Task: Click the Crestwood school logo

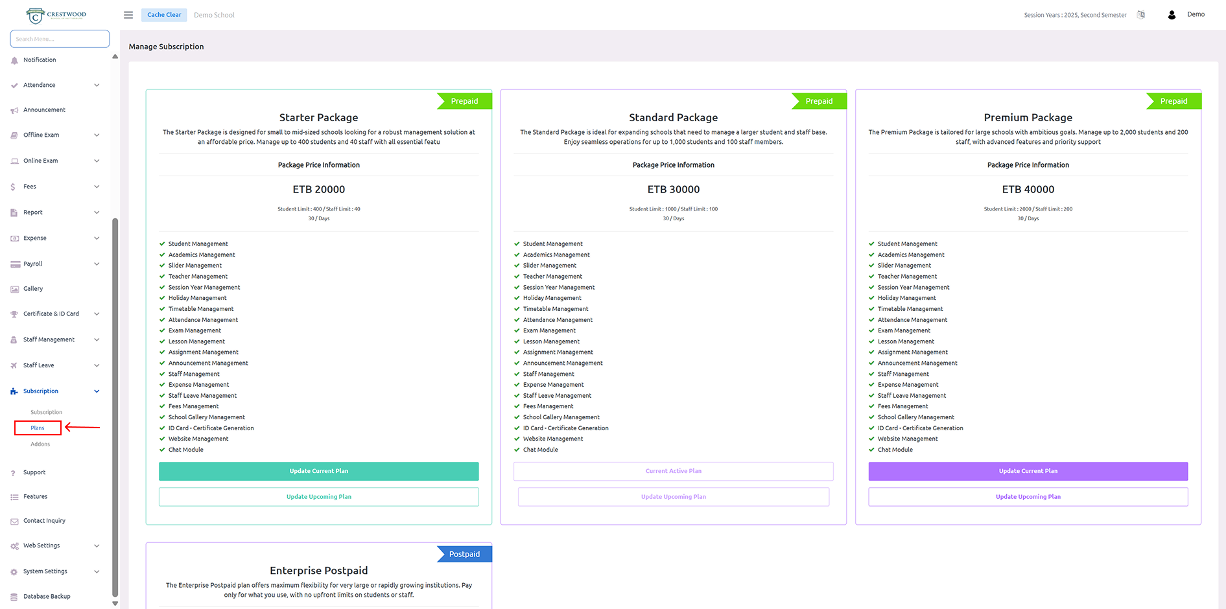Action: coord(56,15)
